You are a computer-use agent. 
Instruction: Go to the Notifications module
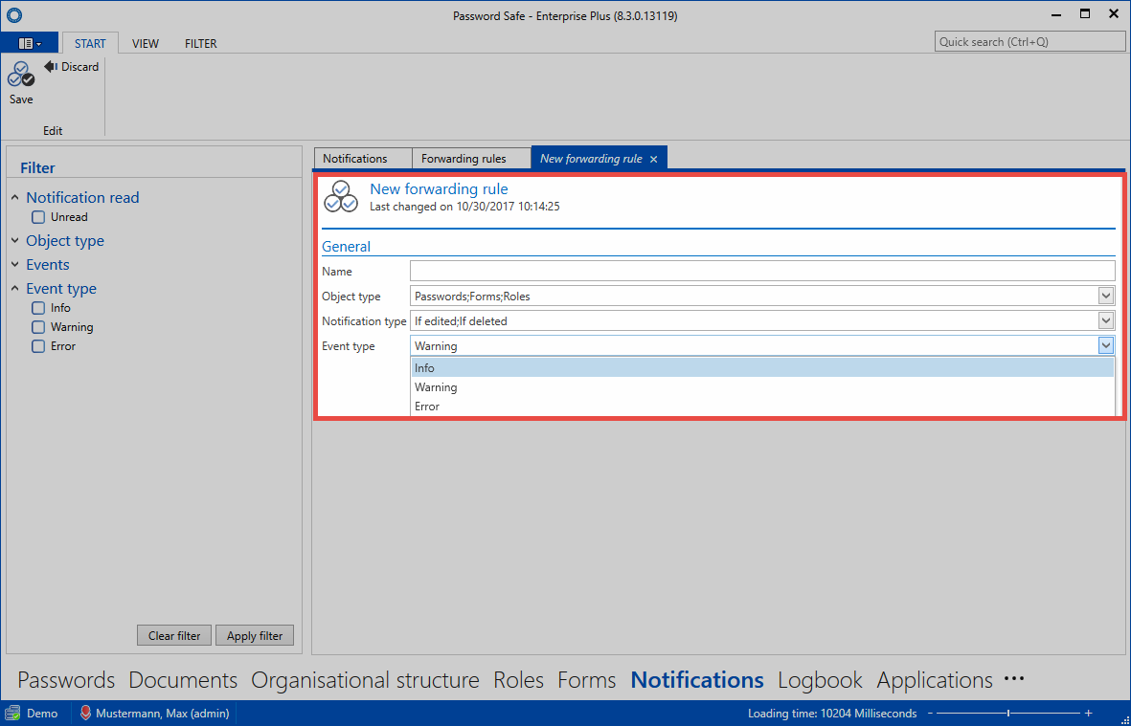(x=697, y=679)
